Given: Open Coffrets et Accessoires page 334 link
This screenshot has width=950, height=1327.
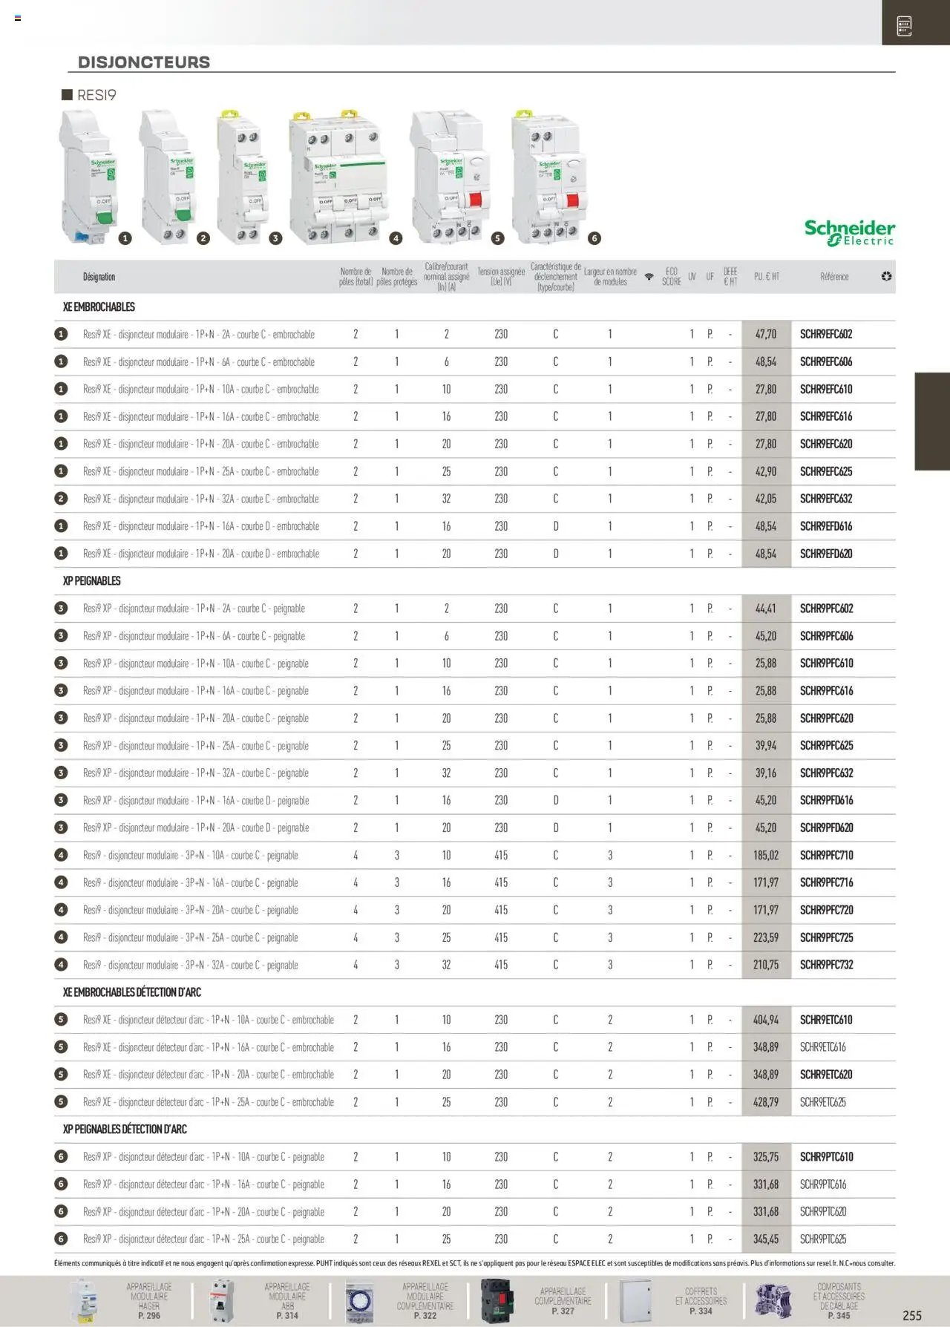Looking at the screenshot, I should pos(701,1301).
